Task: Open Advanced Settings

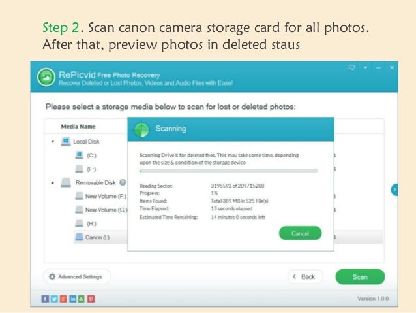Action: pyautogui.click(x=77, y=277)
